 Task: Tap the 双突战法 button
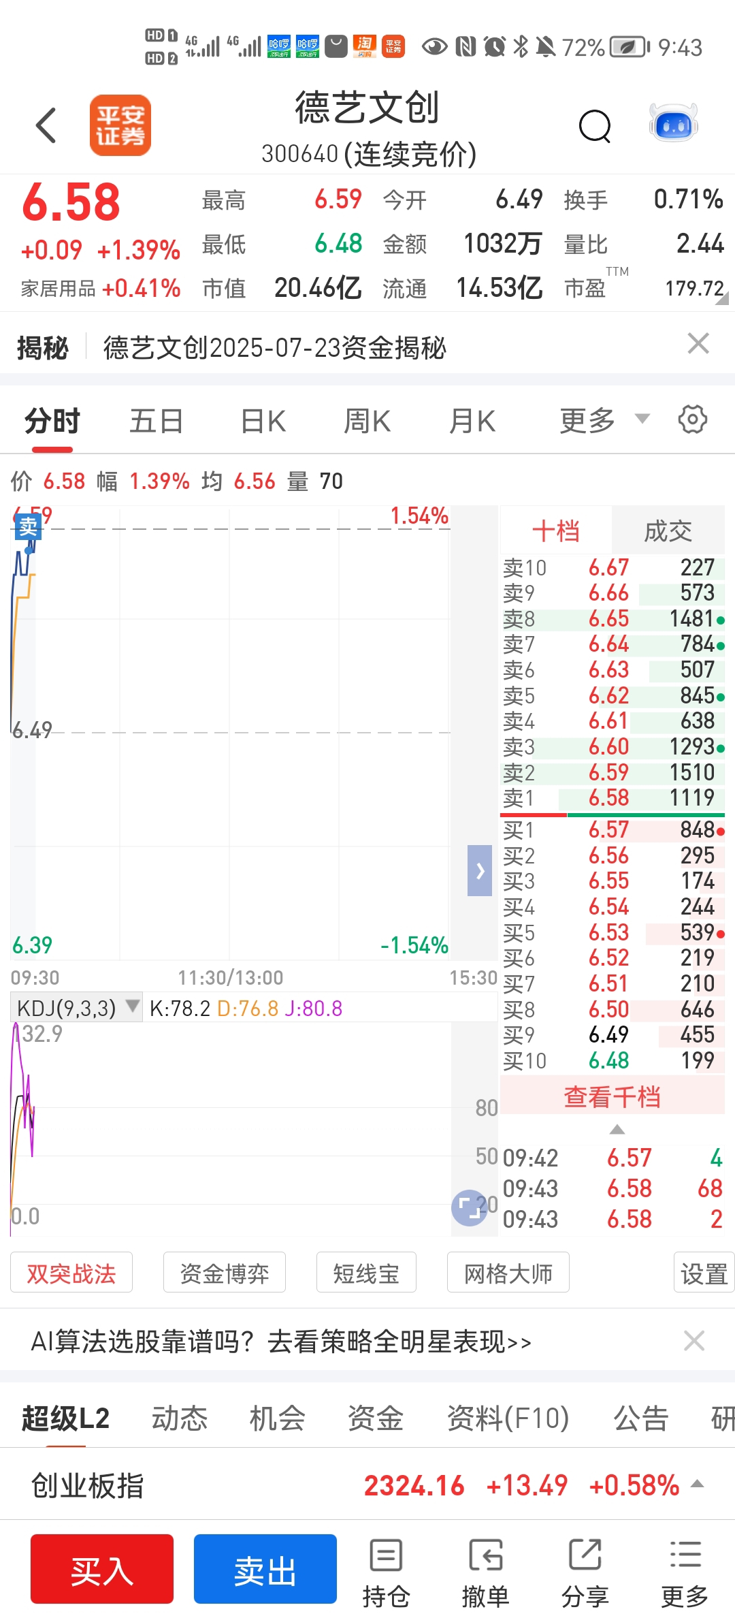(x=71, y=1273)
